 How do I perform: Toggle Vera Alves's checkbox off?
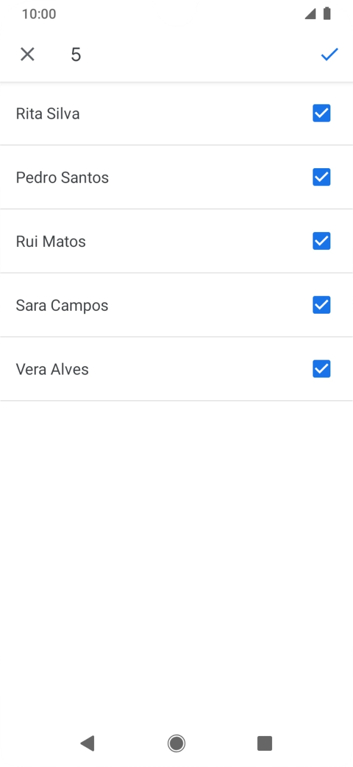[321, 369]
